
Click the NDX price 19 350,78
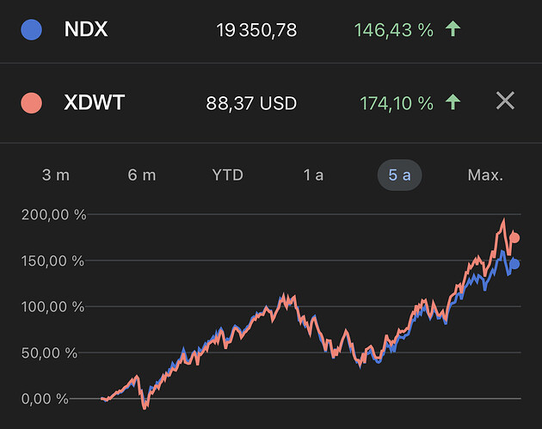256,30
